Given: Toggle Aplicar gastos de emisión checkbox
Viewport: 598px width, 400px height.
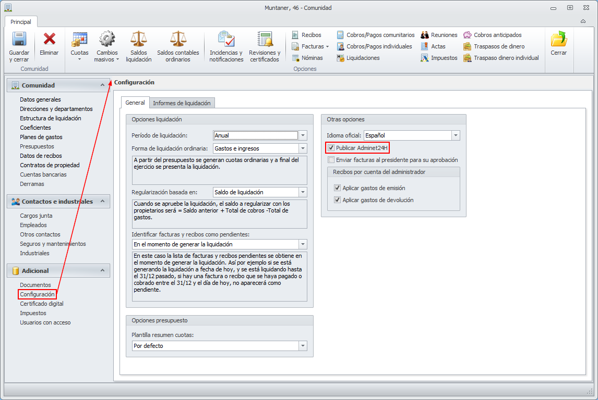Looking at the screenshot, I should (x=337, y=187).
